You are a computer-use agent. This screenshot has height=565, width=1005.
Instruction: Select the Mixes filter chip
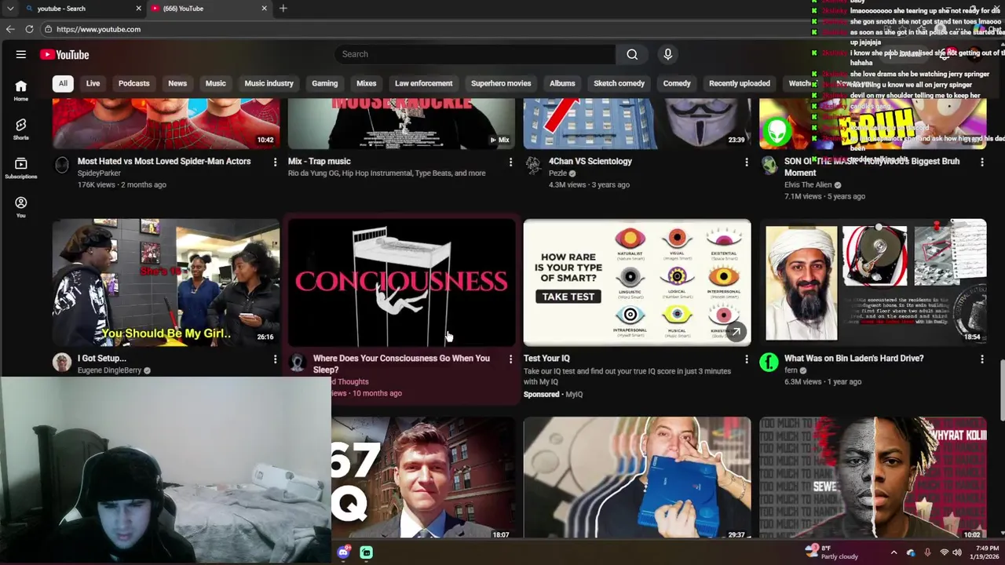point(367,83)
